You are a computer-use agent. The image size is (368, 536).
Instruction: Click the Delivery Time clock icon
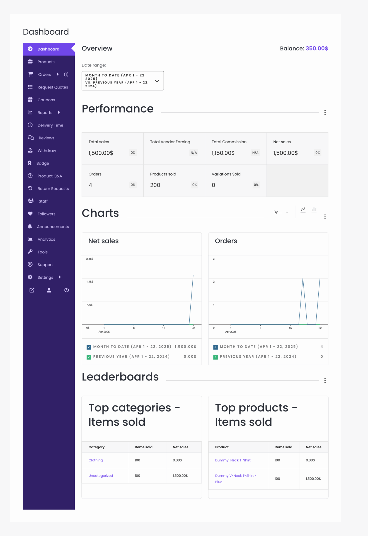tap(30, 125)
